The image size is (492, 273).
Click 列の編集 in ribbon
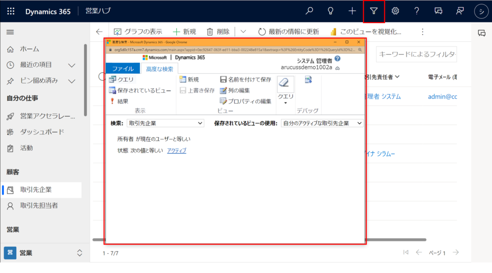234,91
